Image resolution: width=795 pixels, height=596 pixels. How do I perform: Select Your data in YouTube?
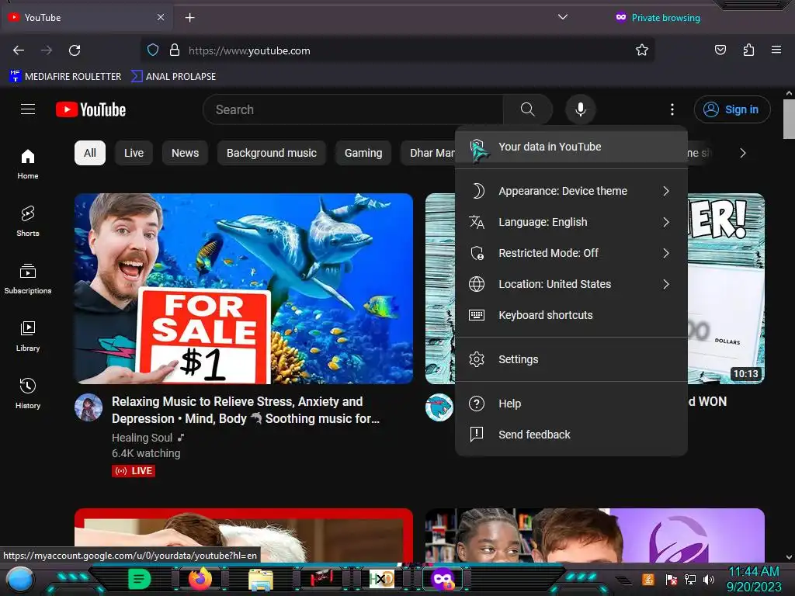[x=571, y=147]
